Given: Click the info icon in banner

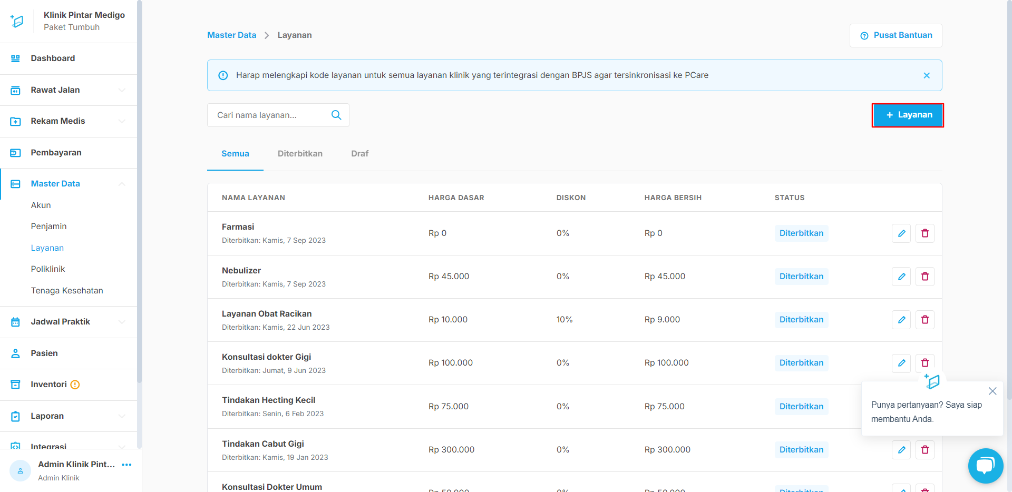Looking at the screenshot, I should (223, 75).
